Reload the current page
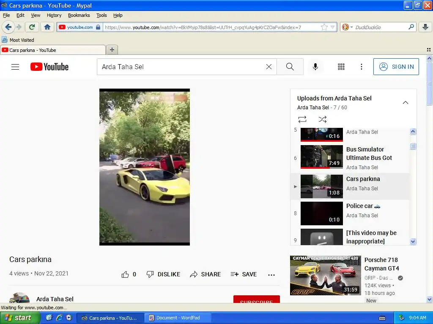The width and height of the screenshot is (433, 324). pos(32,27)
